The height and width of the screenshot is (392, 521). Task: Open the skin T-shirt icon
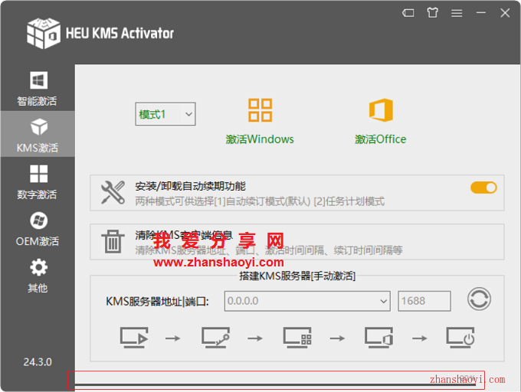[432, 13]
